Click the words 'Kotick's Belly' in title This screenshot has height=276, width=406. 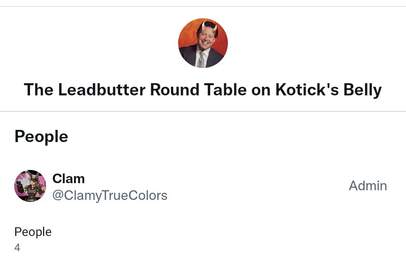(x=328, y=90)
